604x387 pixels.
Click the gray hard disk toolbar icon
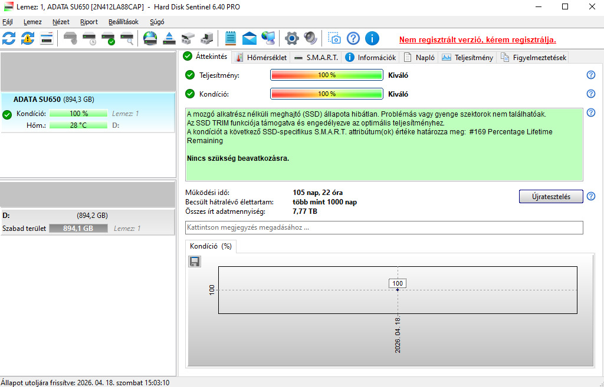[x=70, y=38]
